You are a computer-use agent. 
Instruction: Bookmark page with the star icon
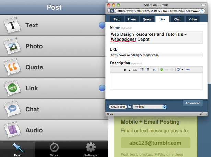tap(201, 11)
